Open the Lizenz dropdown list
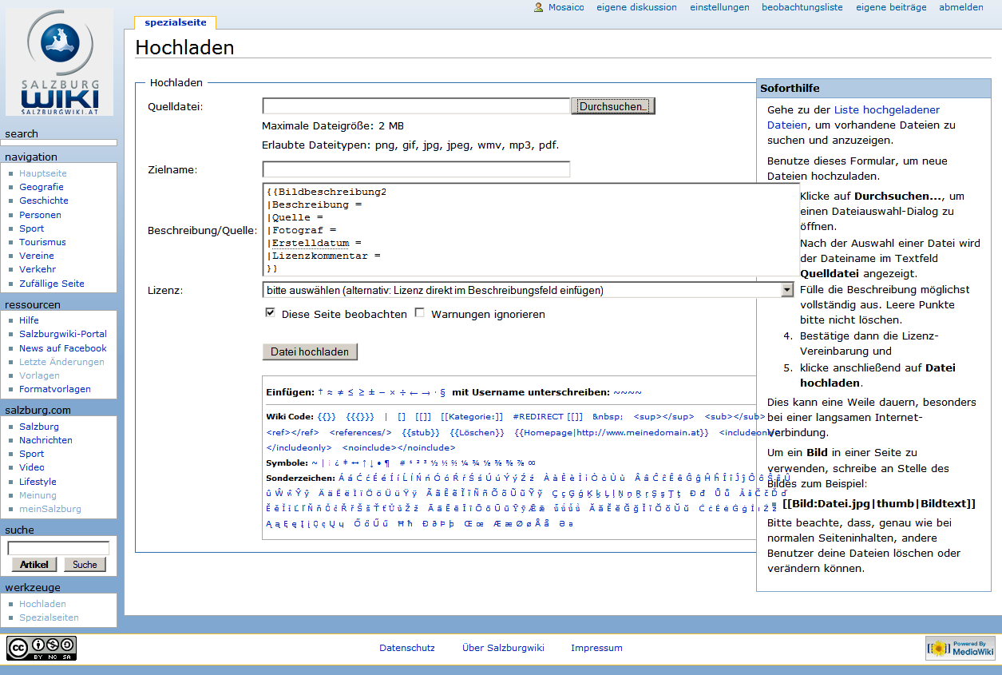 coord(786,290)
